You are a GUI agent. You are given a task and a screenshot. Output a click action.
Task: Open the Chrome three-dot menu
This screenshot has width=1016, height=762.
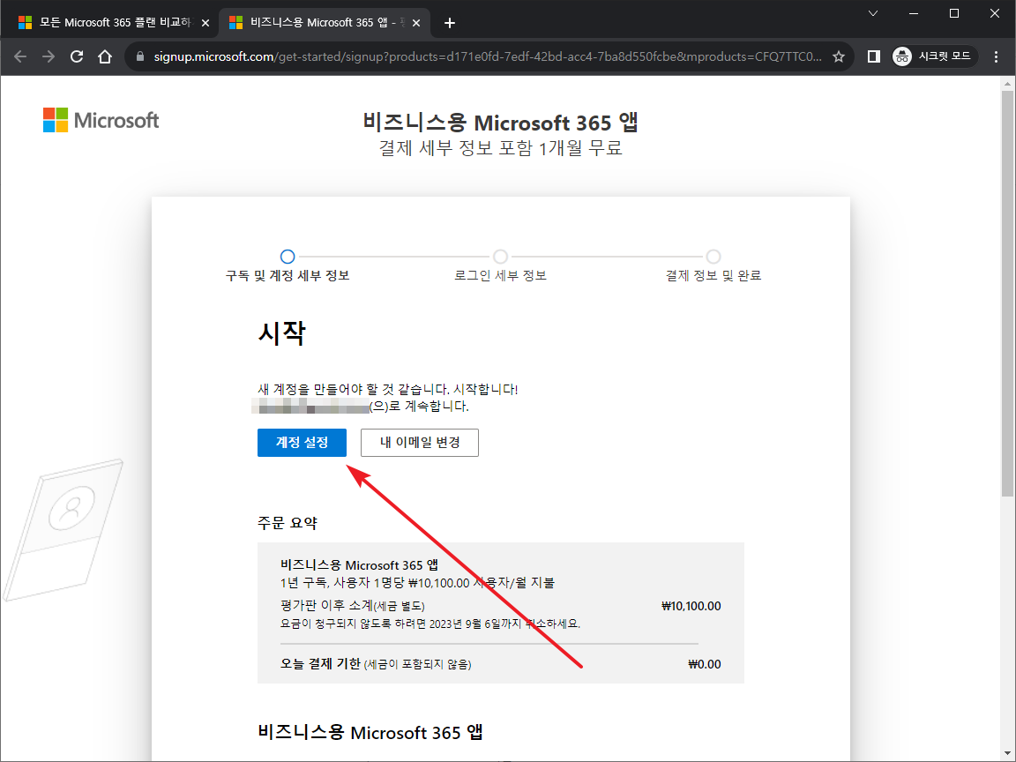tap(997, 56)
